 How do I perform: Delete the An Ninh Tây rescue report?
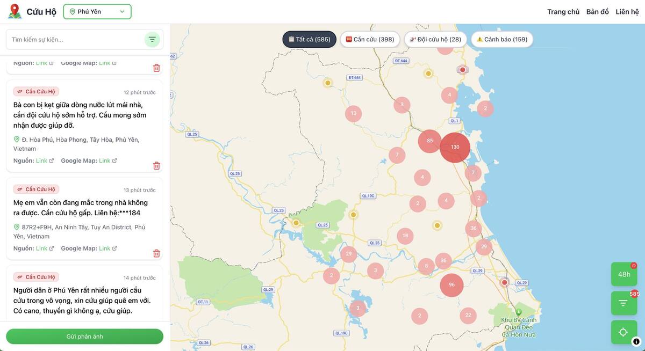[x=156, y=253]
